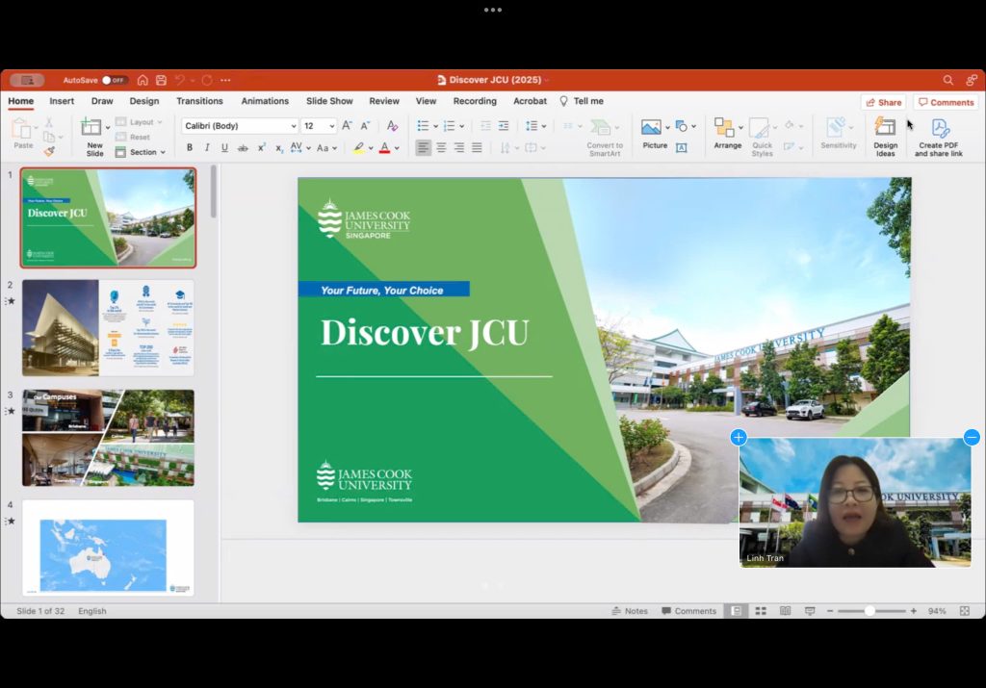Viewport: 986px width, 688px height.
Task: Click English language indicator
Action: 91,611
